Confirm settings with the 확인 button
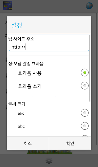The height and width of the screenshot is (167, 98). [70, 143]
